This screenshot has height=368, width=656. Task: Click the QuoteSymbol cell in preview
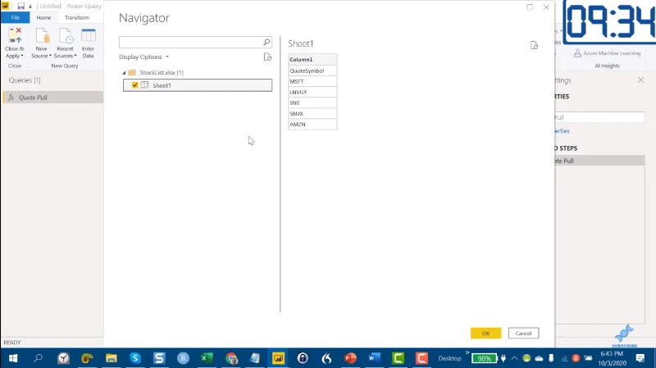(312, 70)
